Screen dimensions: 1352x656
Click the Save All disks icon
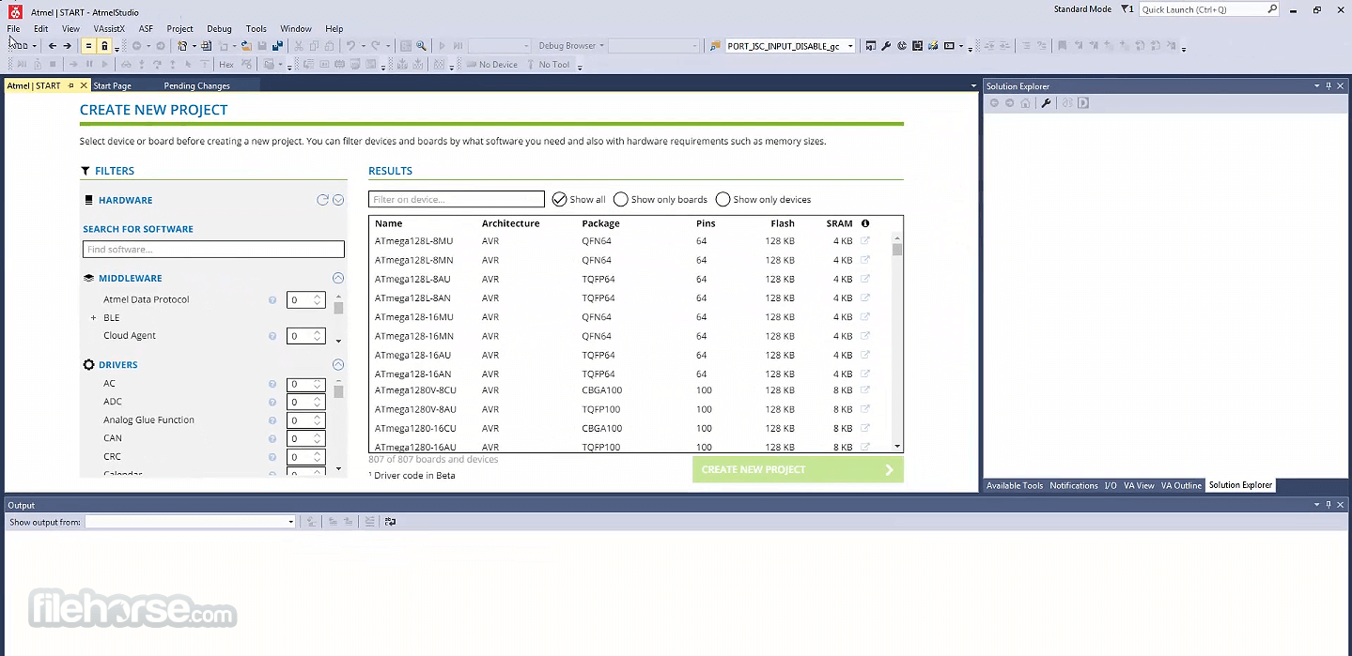(277, 46)
